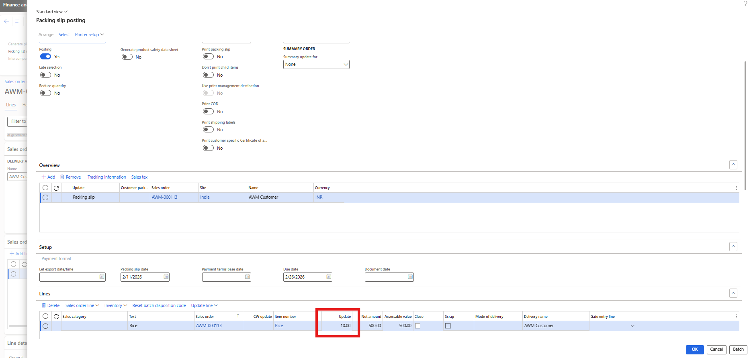Turn off the Posting toggle
The width and height of the screenshot is (751, 358).
tap(45, 57)
